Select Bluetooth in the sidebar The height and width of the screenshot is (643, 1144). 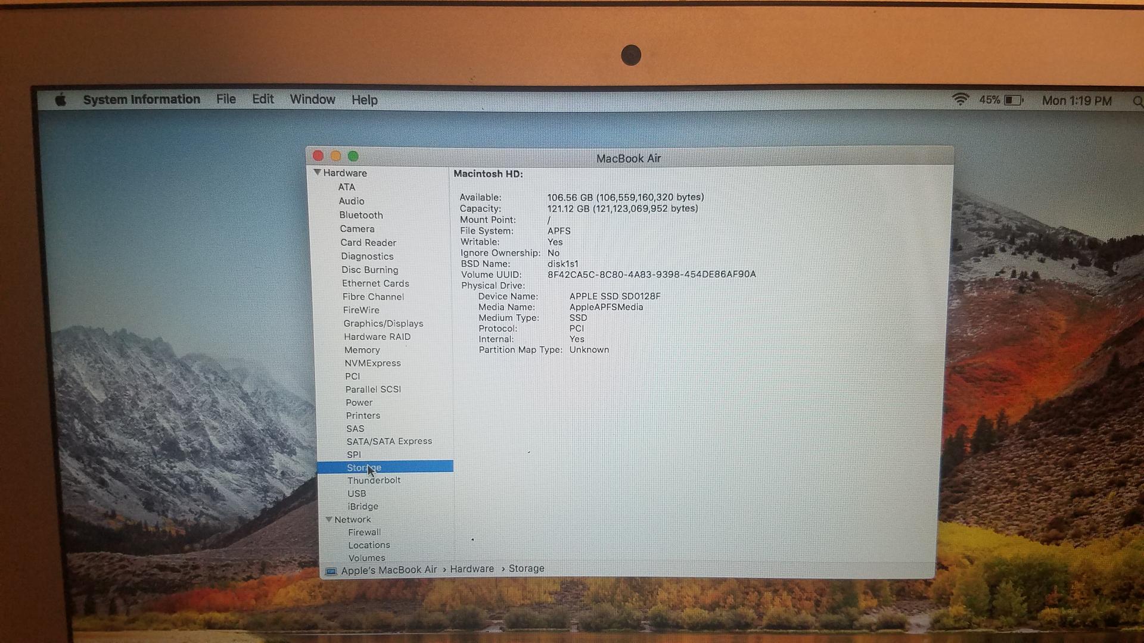point(361,215)
